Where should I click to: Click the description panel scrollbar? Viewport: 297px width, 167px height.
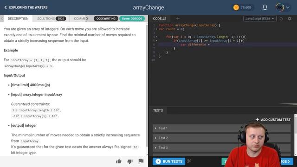pos(147,85)
